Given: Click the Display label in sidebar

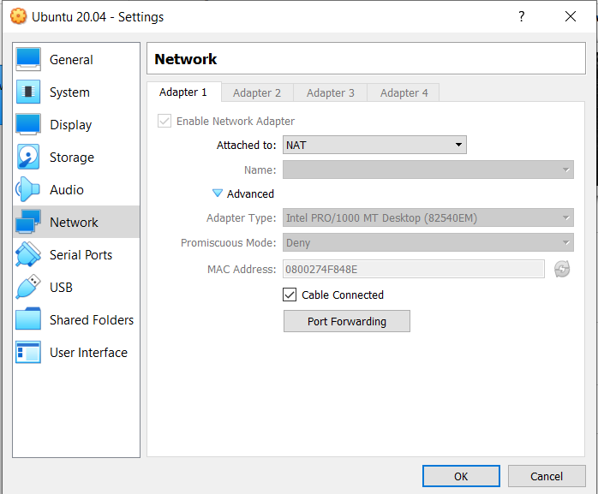Looking at the screenshot, I should click(x=71, y=125).
